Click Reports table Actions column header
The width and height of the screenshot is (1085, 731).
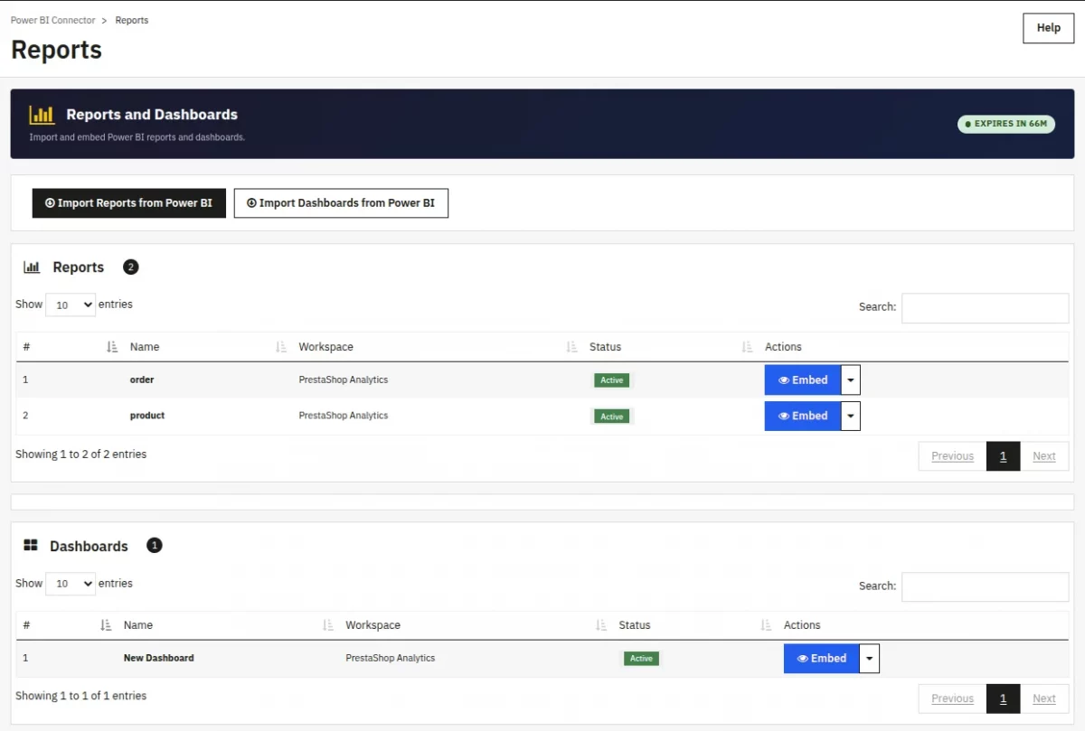[783, 347]
